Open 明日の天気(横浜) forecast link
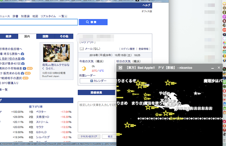Viewport: 226px width, 146px height. pos(129,61)
